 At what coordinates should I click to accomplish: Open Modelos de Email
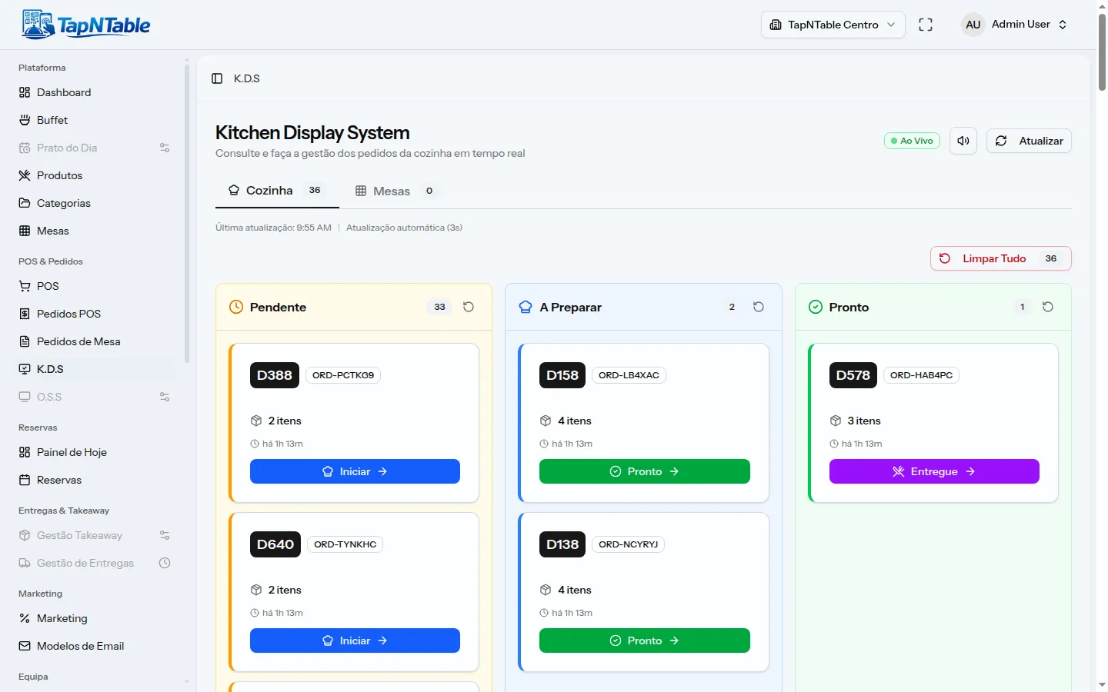click(94, 646)
